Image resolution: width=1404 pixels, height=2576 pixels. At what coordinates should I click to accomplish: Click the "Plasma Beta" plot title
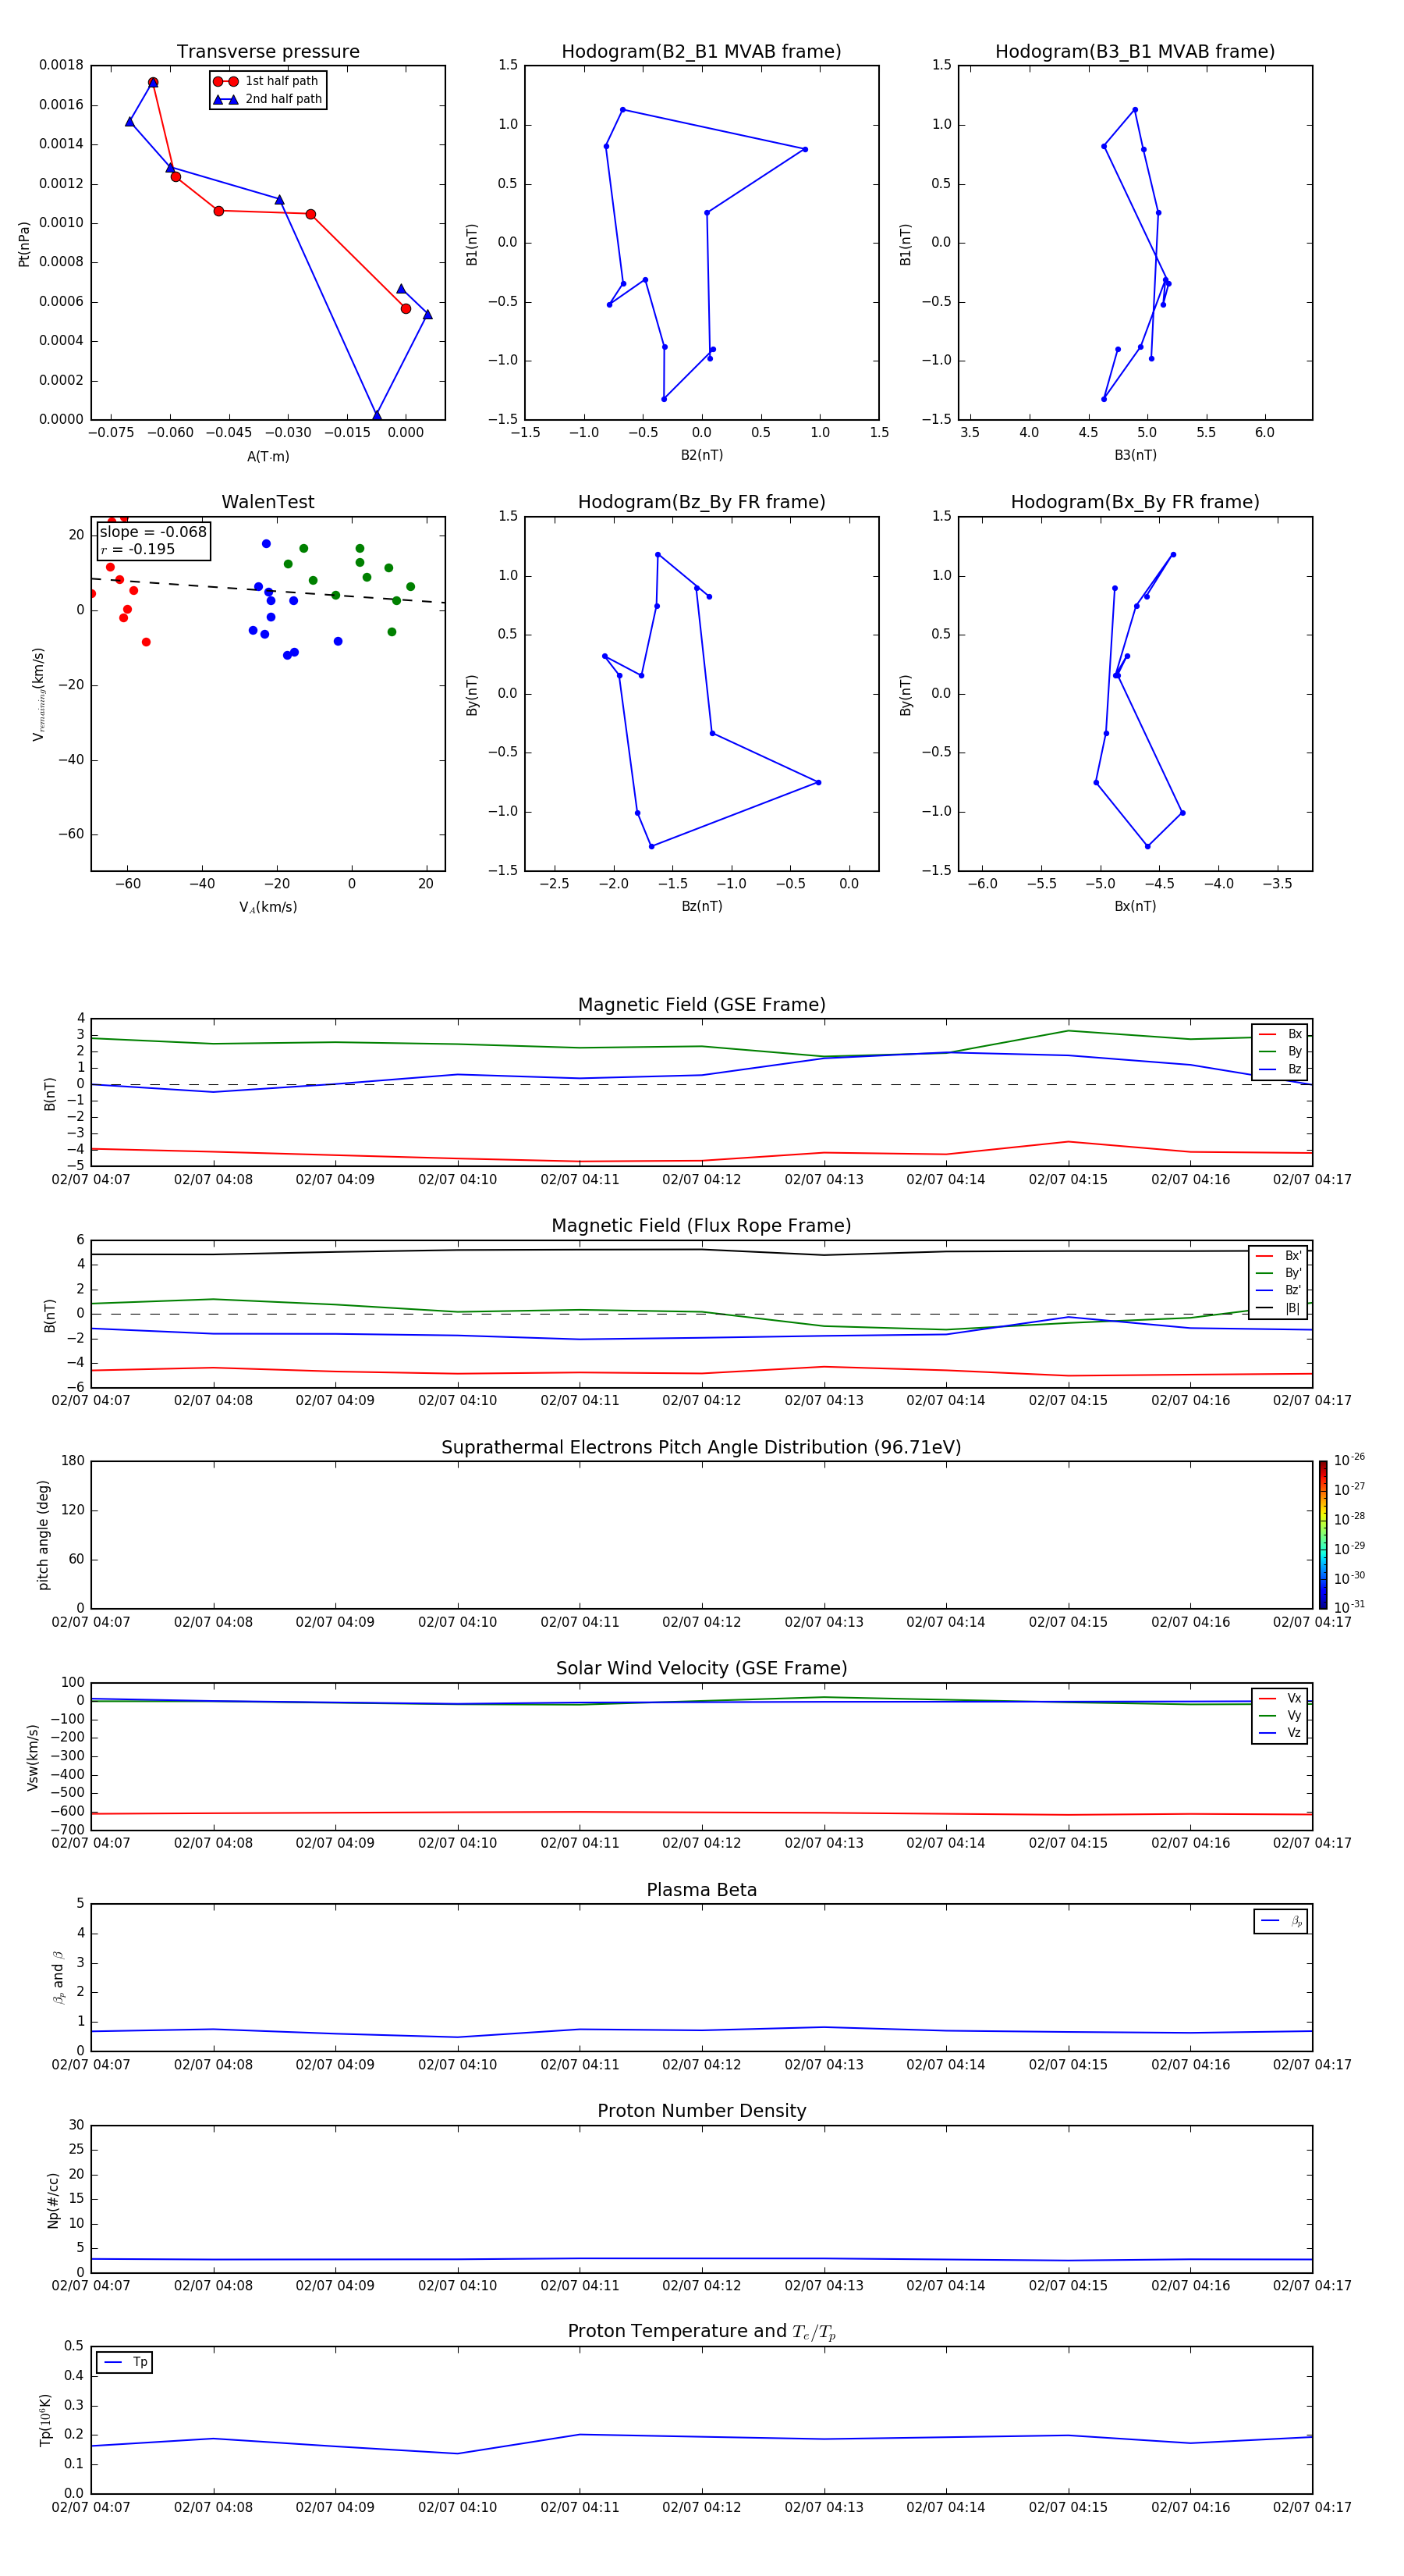point(701,1890)
